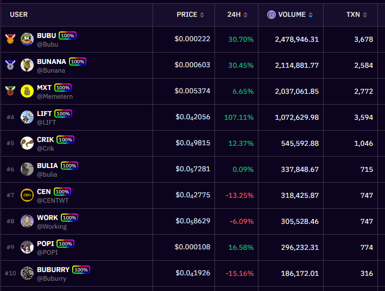Viewport: 385px width, 291px height.
Task: Click the gold medal rank icon
Action: tap(10, 39)
